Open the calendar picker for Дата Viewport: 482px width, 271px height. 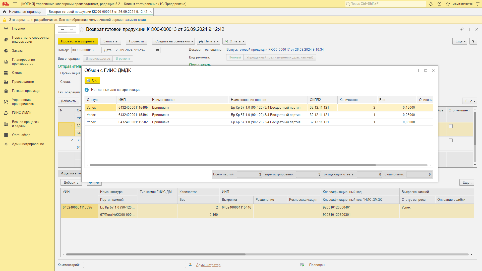158,50
